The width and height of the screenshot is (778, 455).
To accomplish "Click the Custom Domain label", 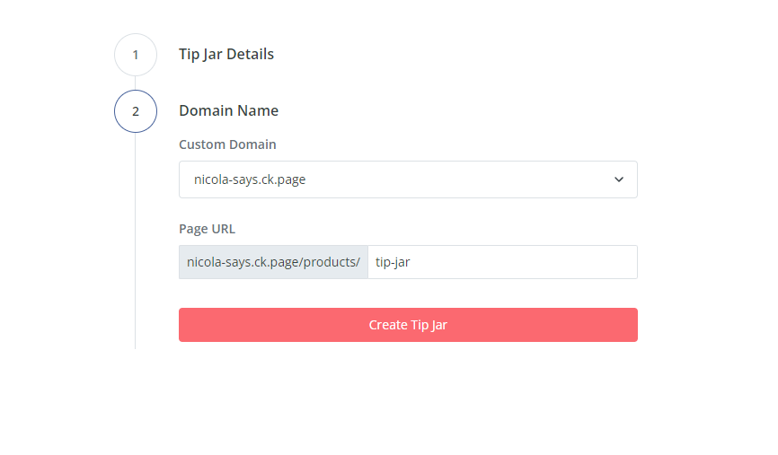I will coord(227,144).
